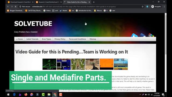
Task: Close the Video Guide tab
Action: pos(89,2)
